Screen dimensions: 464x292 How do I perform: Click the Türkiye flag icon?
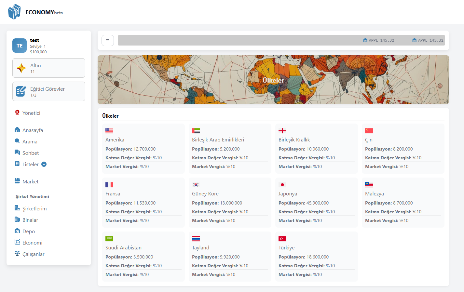(x=282, y=239)
